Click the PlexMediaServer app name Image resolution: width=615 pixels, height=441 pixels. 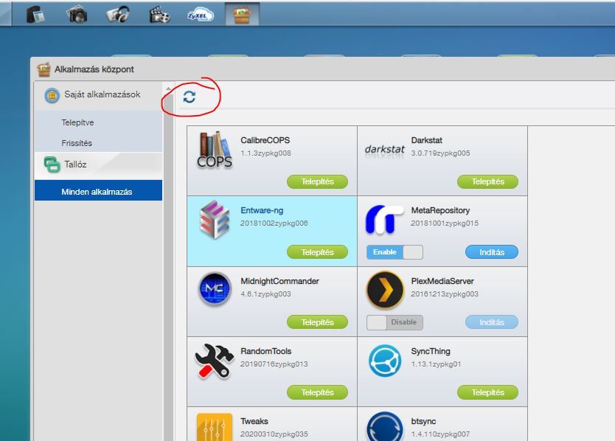tap(442, 281)
